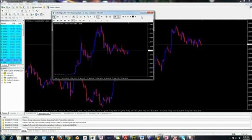252x140 pixels.
Task: Expand Custom Indicators node in Navigator
Action: tap(2, 80)
